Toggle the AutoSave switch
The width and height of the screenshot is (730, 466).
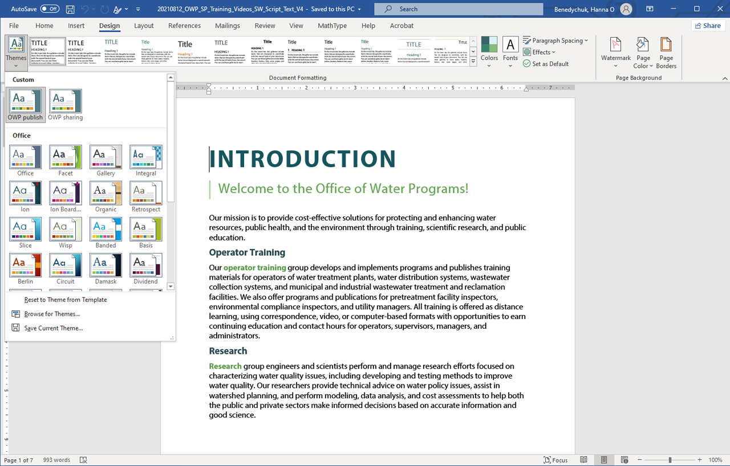tap(50, 9)
